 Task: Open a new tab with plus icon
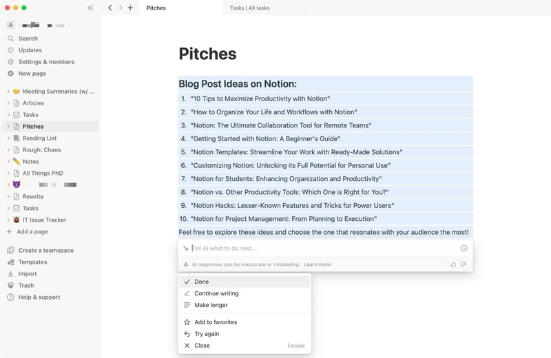coord(130,8)
